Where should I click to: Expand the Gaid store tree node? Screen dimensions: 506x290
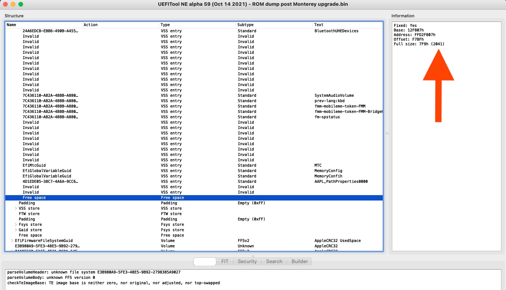click(x=16, y=230)
